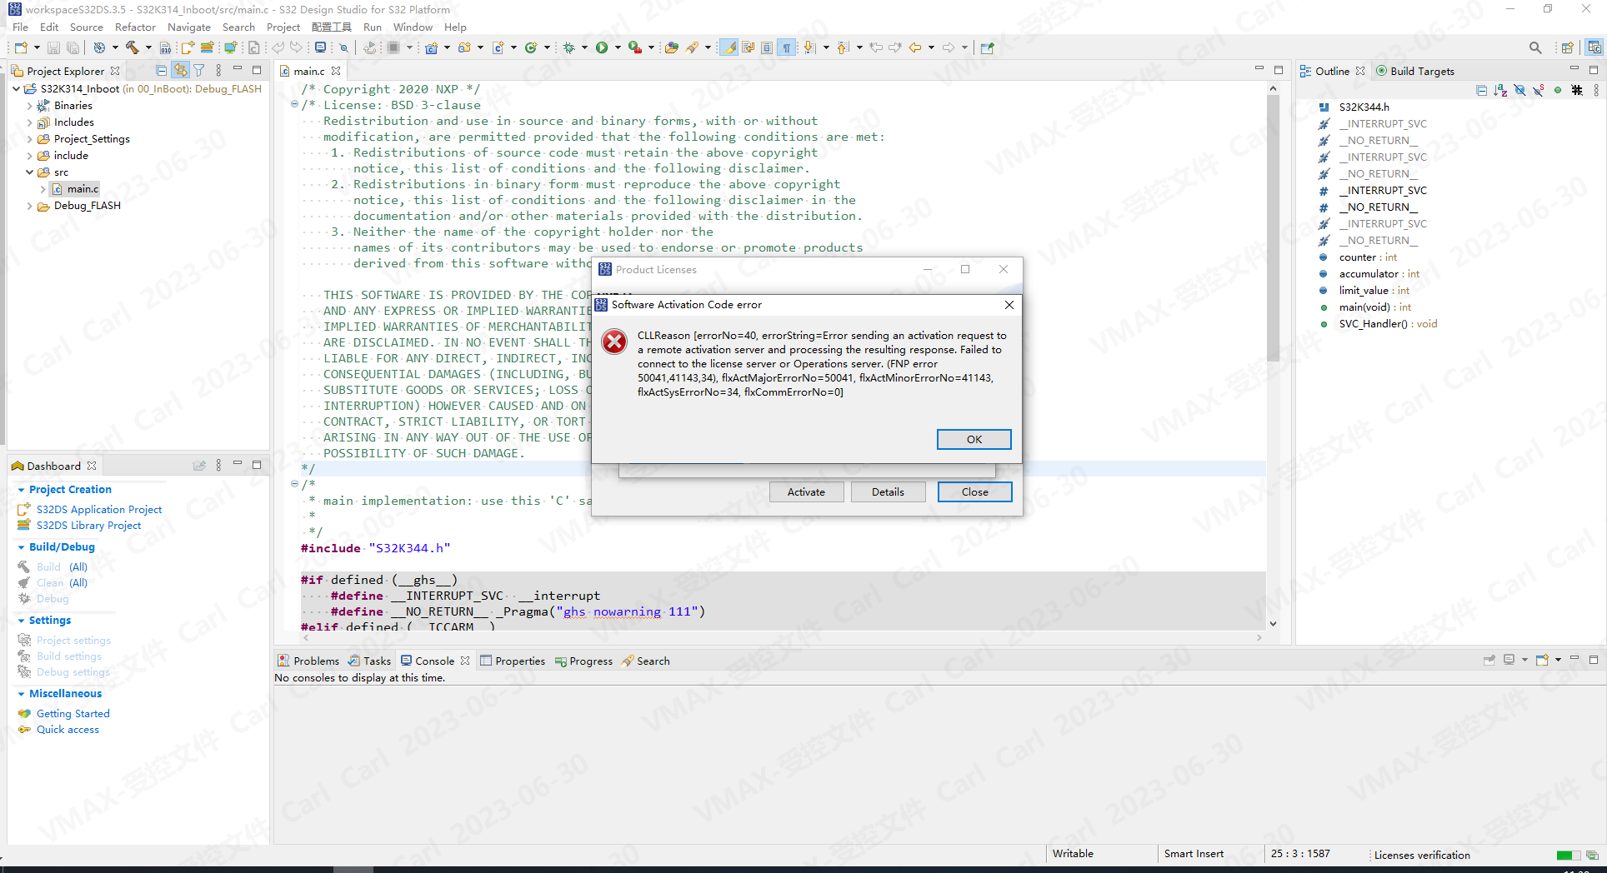The width and height of the screenshot is (1607, 873).
Task: Enable Link with Editor in Project Explorer
Action: 181,70
